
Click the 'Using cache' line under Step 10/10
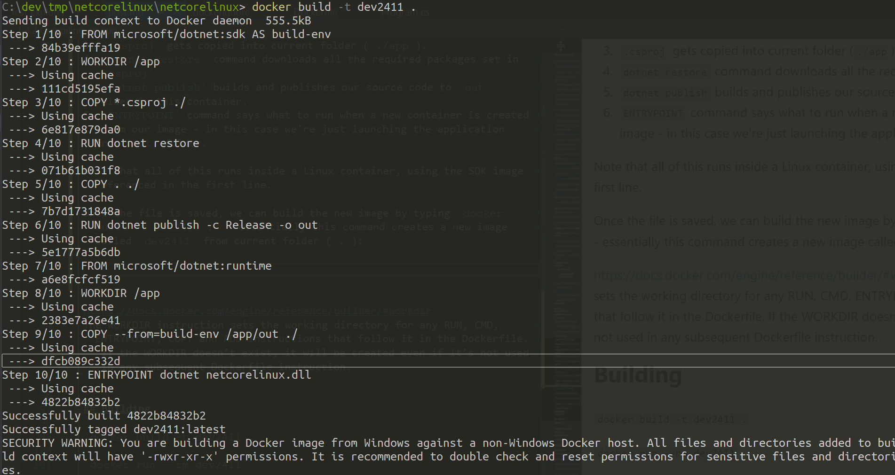61,389
